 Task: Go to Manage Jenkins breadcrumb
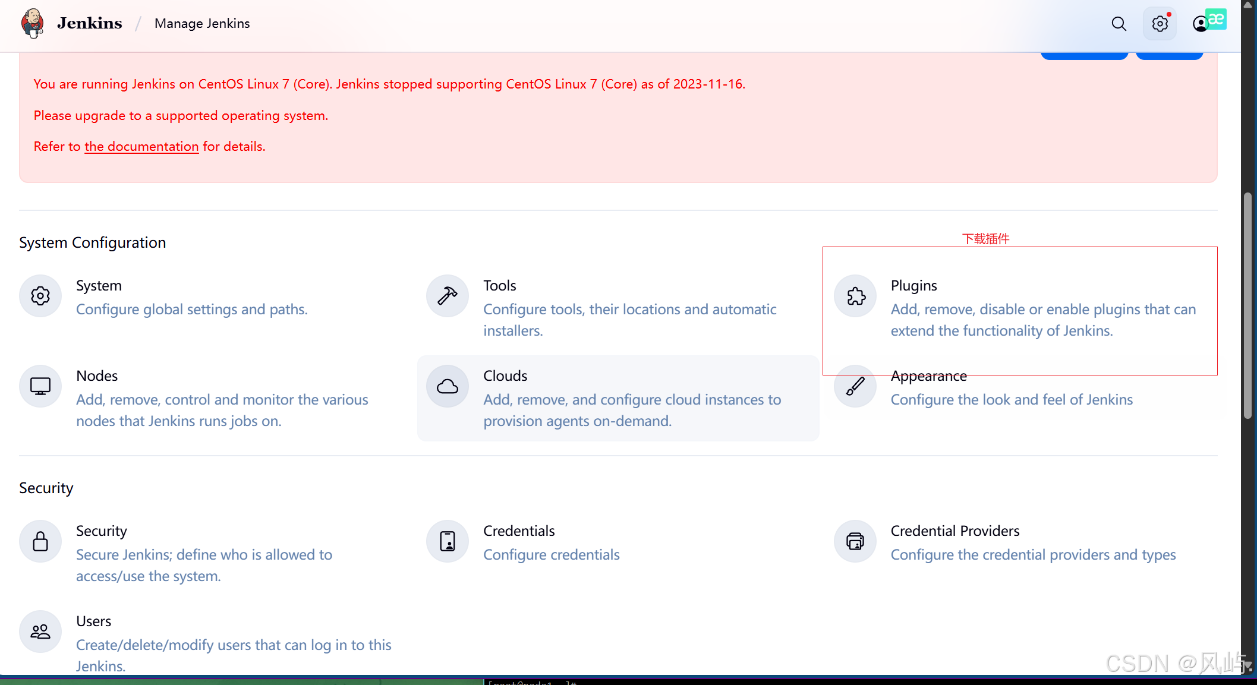[202, 24]
